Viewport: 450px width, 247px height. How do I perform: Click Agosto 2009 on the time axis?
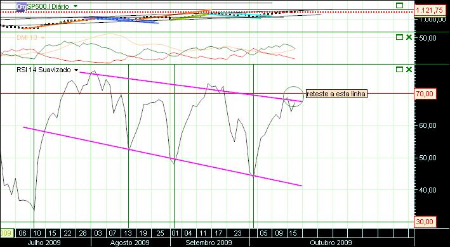129,243
